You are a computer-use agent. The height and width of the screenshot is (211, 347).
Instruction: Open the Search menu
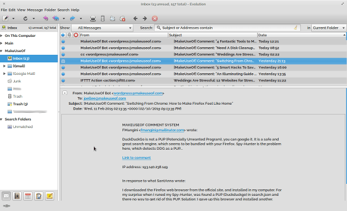pos(63,10)
